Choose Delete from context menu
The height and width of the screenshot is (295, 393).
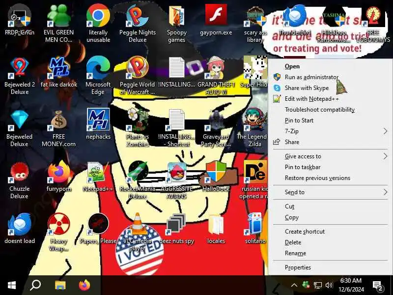click(330, 242)
